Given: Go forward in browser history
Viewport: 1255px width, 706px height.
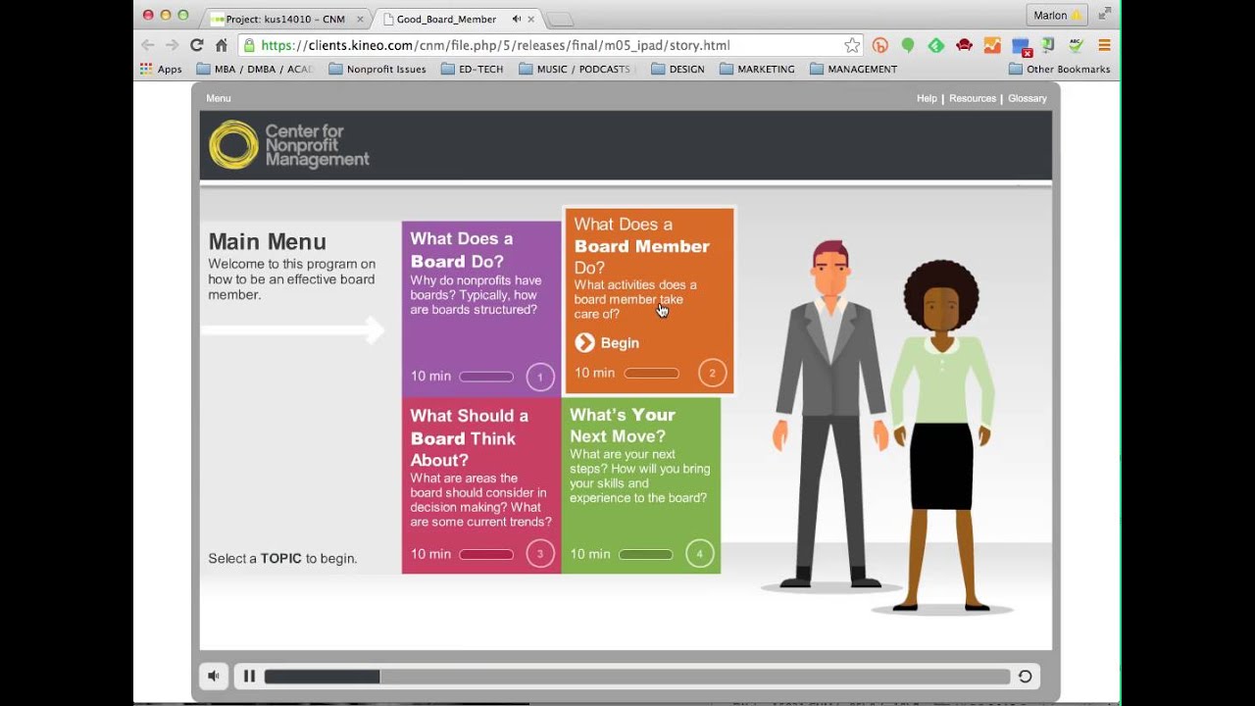Looking at the screenshot, I should [172, 45].
